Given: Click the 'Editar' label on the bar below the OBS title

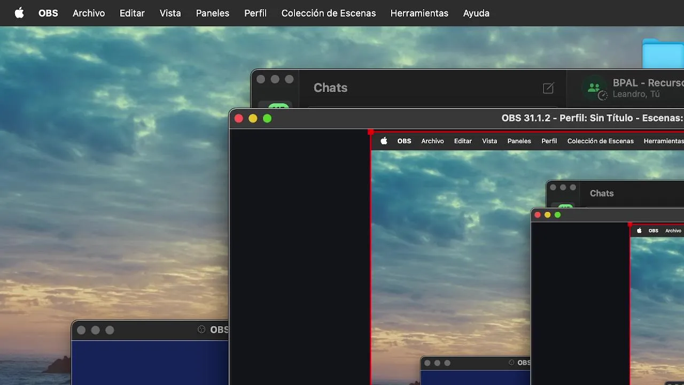Looking at the screenshot, I should tap(463, 141).
